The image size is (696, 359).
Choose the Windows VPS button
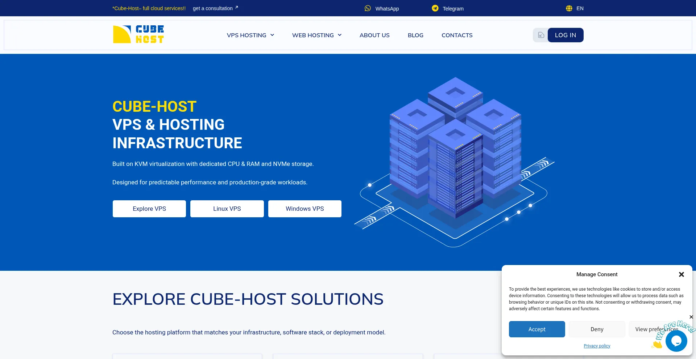(x=305, y=209)
